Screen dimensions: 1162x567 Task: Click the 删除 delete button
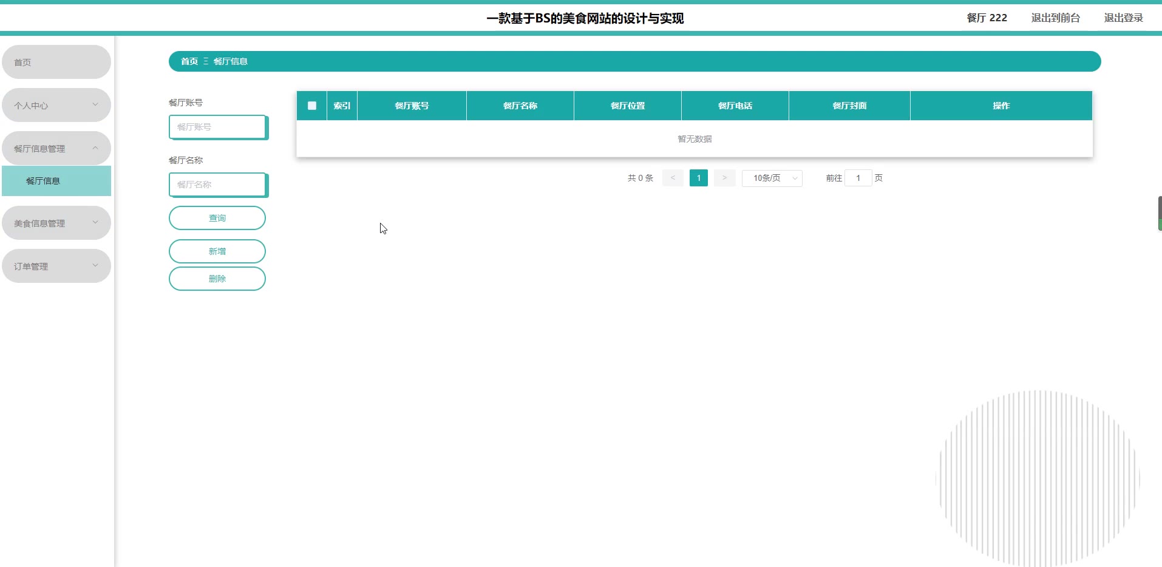coord(217,279)
